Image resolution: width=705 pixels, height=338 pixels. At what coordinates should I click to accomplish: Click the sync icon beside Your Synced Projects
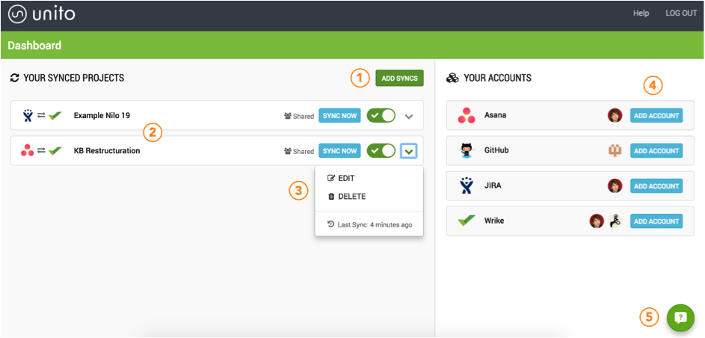tap(14, 79)
